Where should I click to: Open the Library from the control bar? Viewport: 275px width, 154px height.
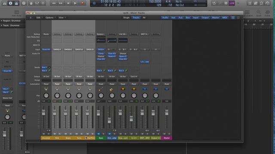pos(5,3)
